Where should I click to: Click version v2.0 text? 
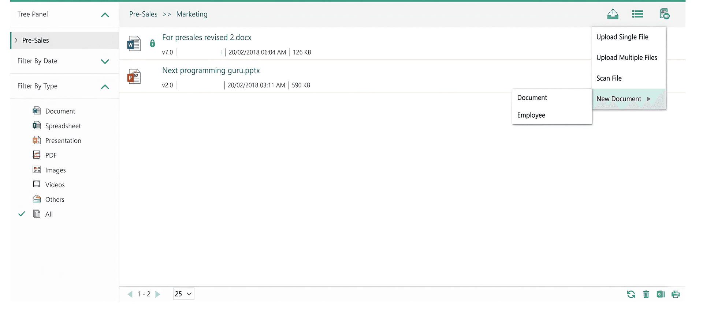click(x=167, y=85)
